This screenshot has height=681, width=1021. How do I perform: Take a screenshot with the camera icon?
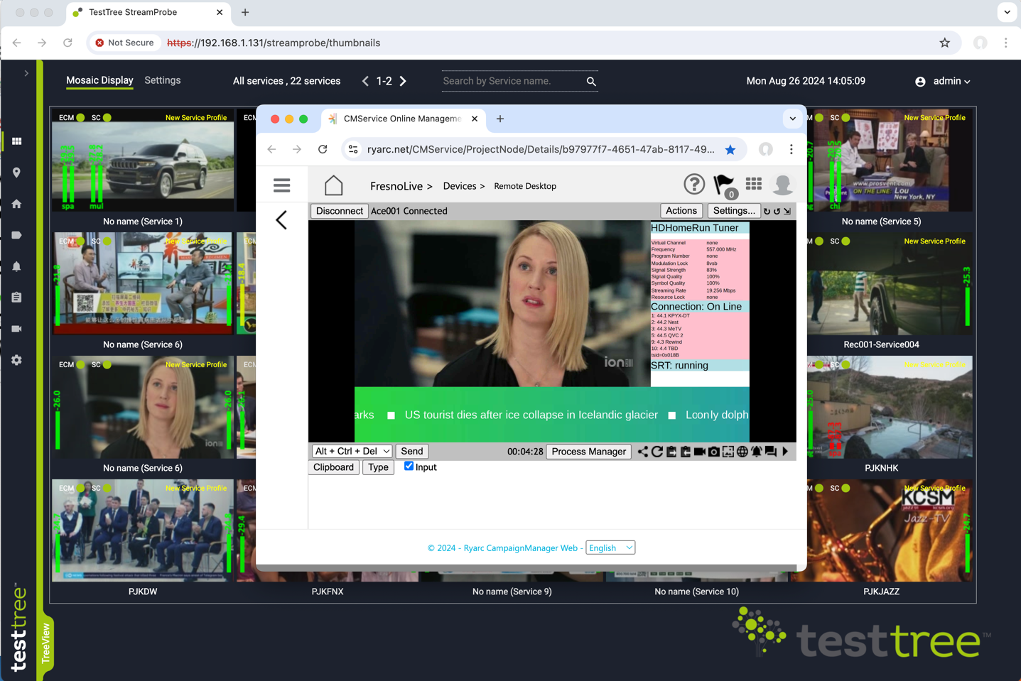(x=714, y=452)
